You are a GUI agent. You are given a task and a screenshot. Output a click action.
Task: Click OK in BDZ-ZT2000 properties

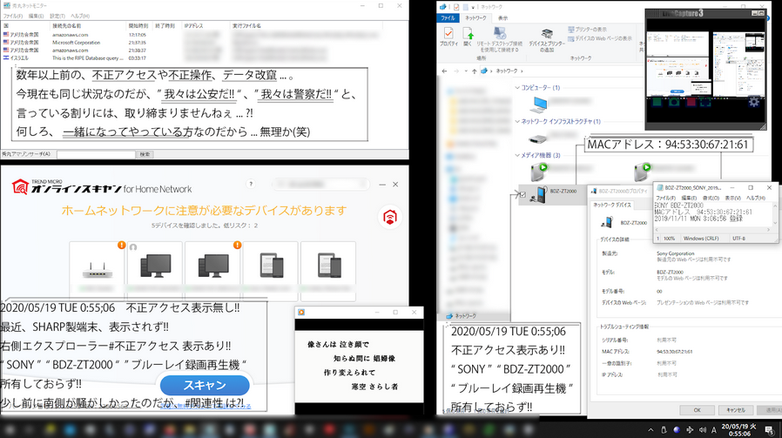pyautogui.click(x=698, y=410)
